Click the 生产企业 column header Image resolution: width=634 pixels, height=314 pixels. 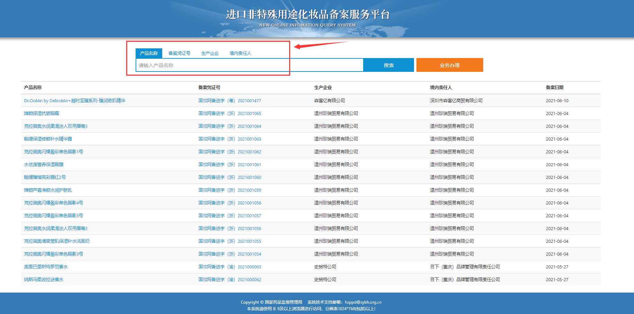[x=323, y=87]
